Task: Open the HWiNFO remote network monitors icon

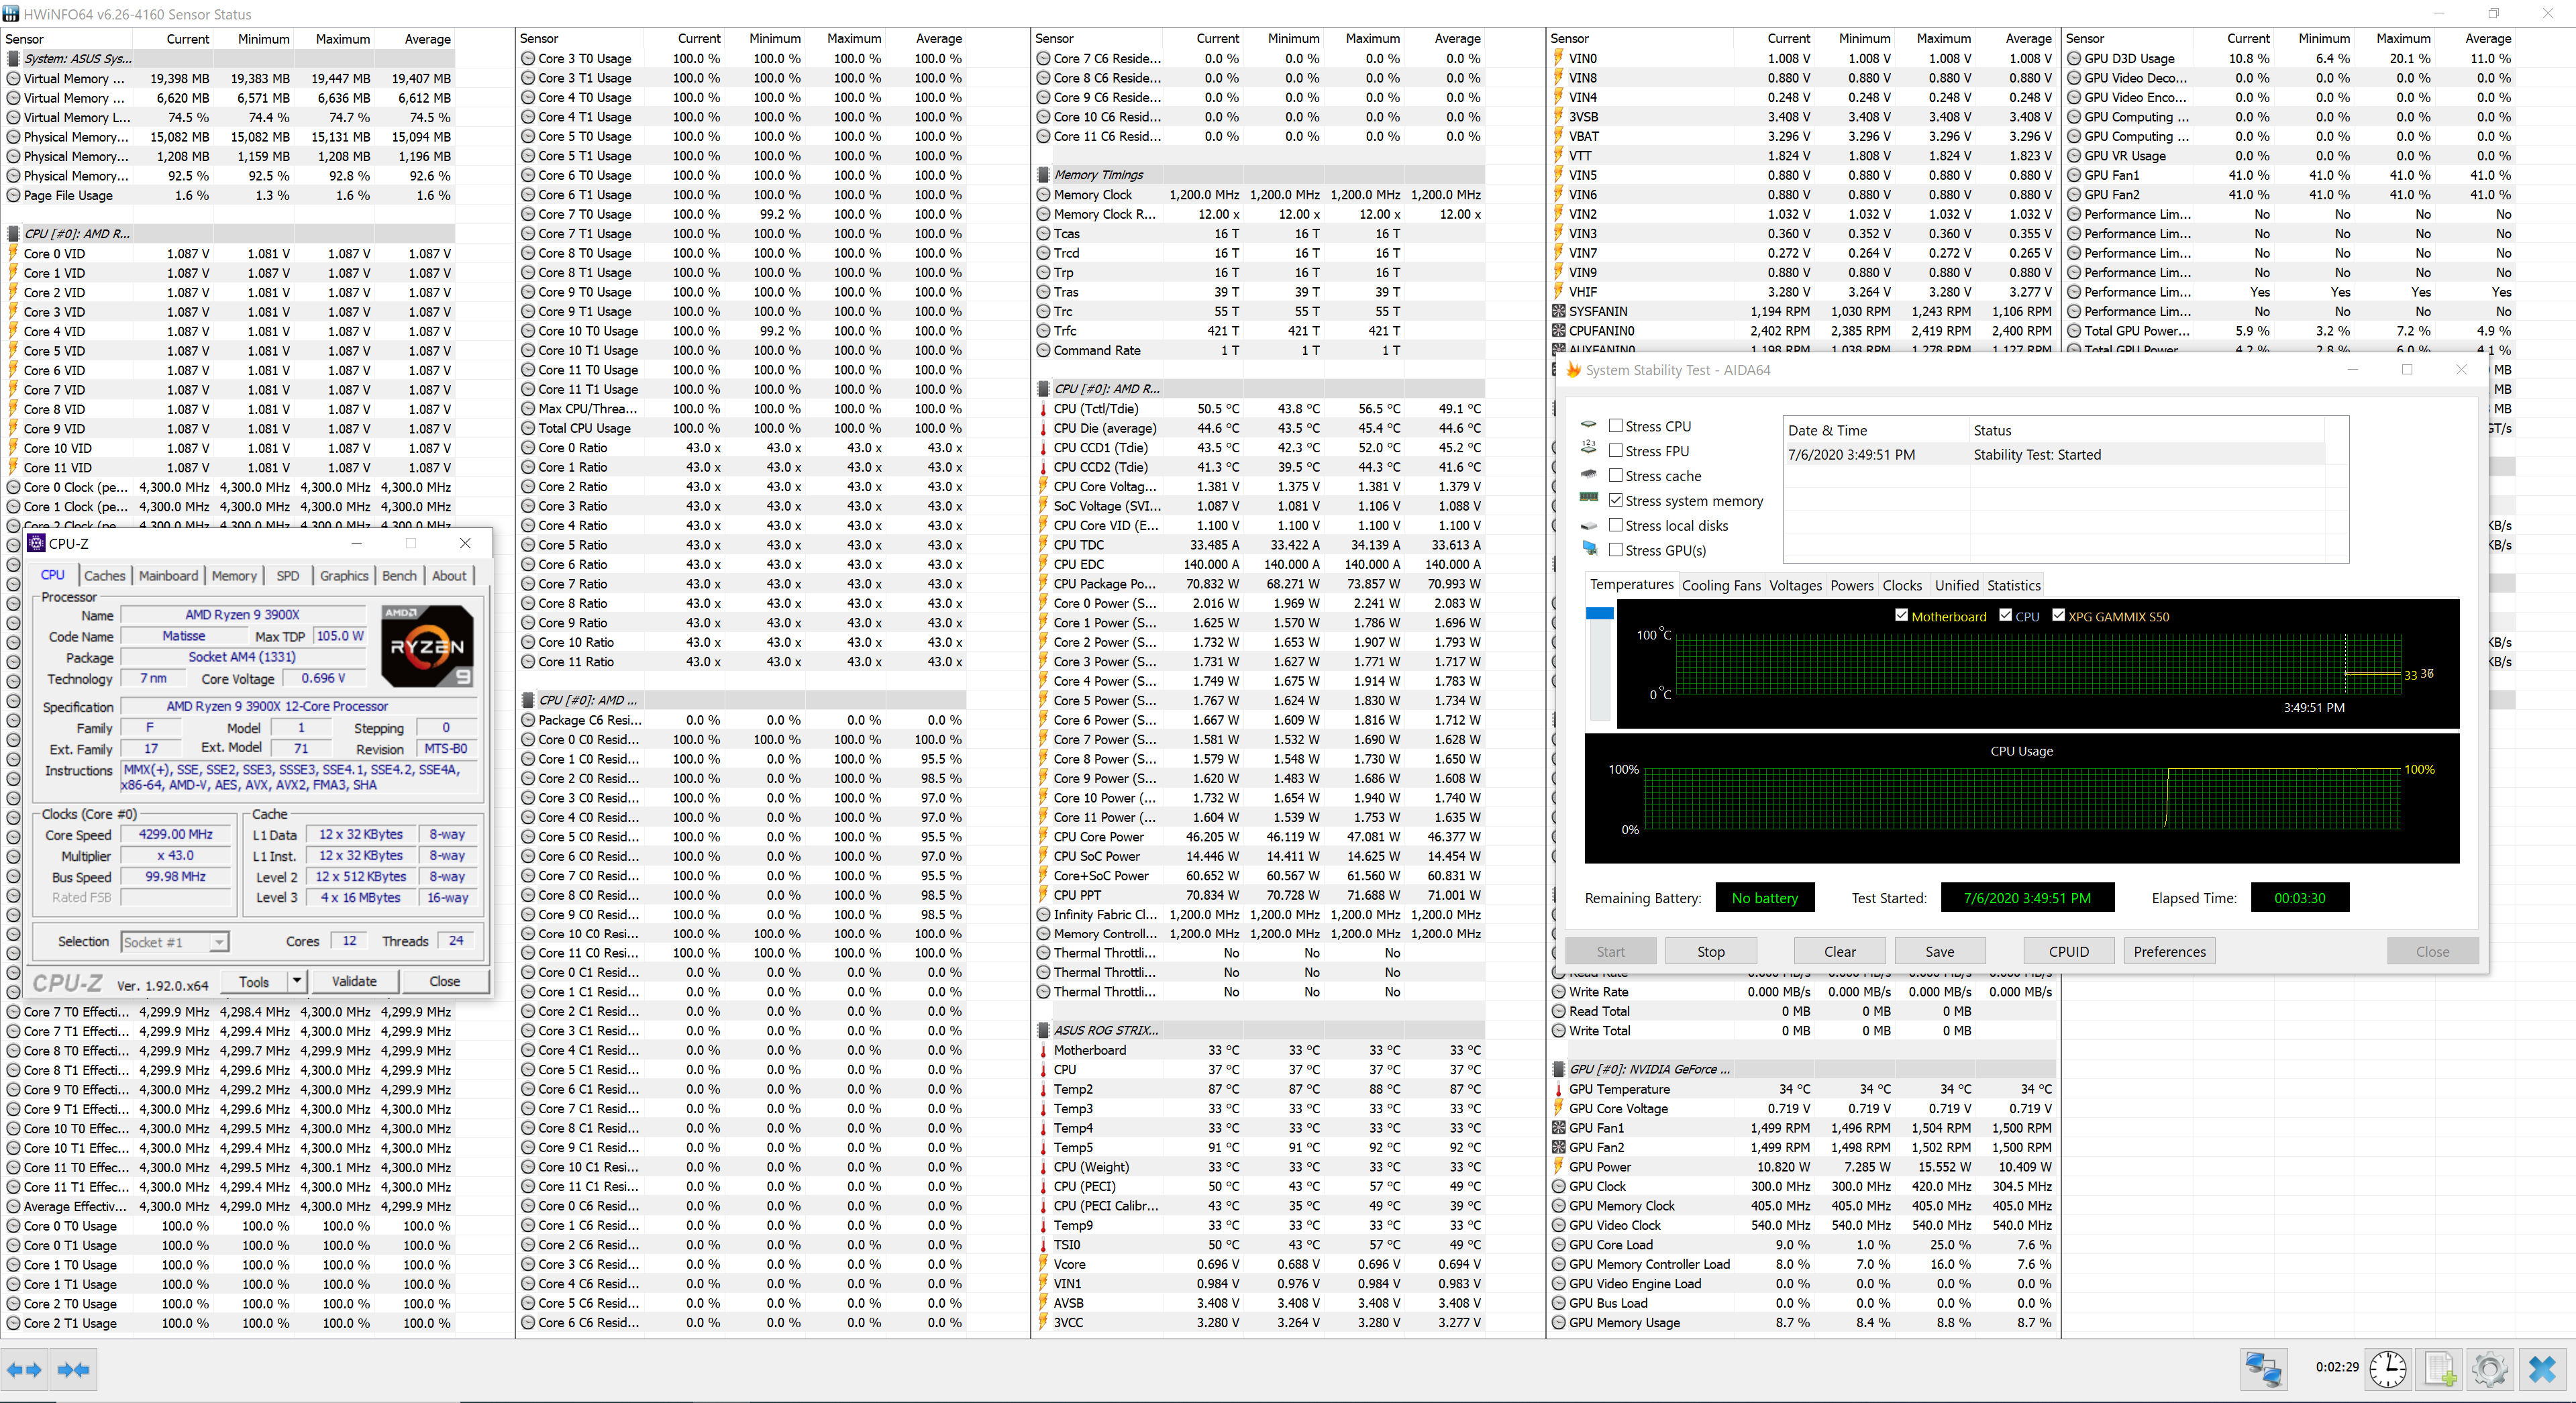Action: (x=2264, y=1369)
